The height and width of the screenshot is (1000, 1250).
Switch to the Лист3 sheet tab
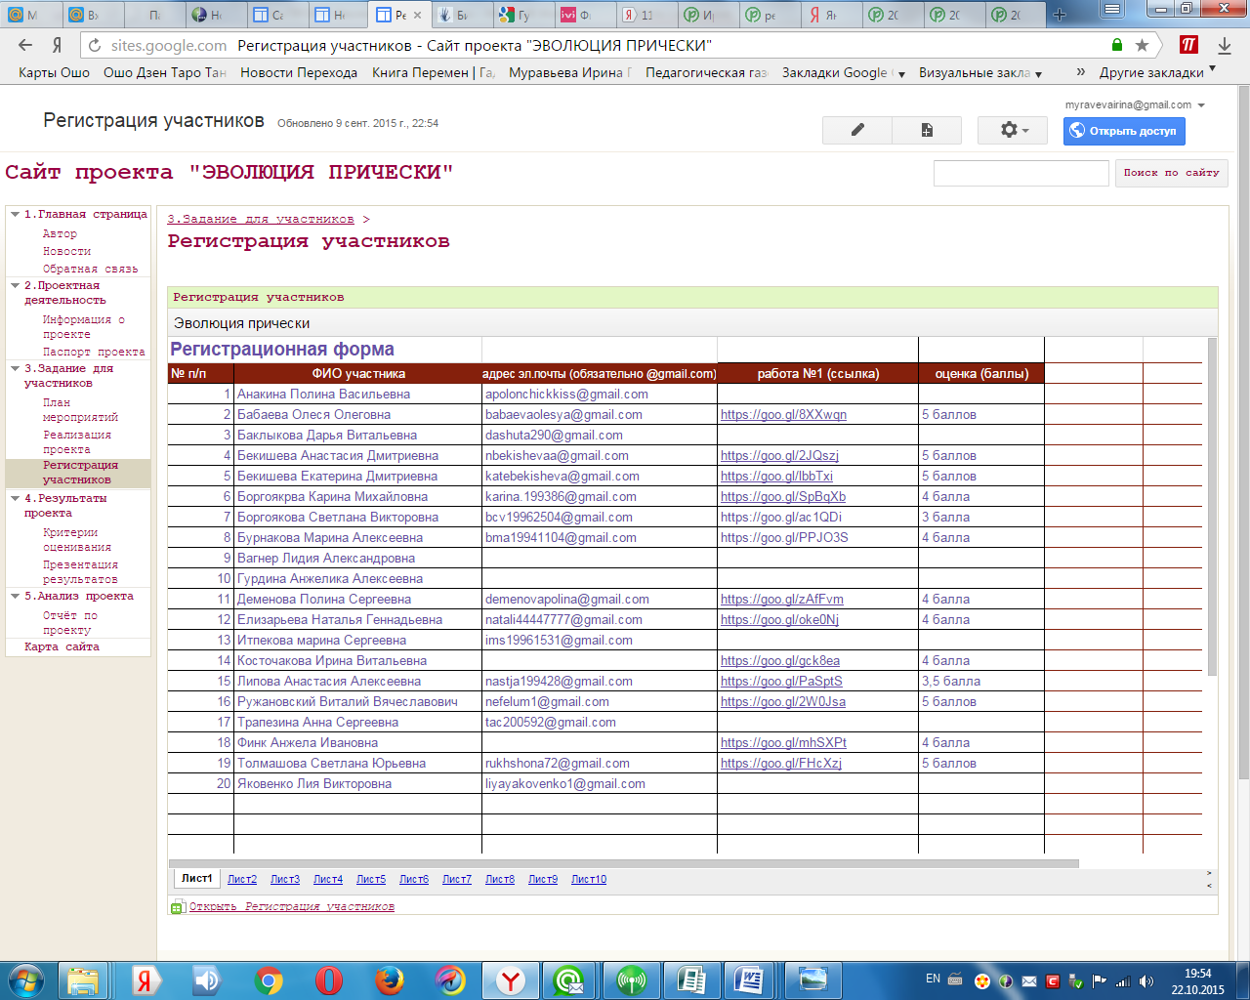coord(285,879)
